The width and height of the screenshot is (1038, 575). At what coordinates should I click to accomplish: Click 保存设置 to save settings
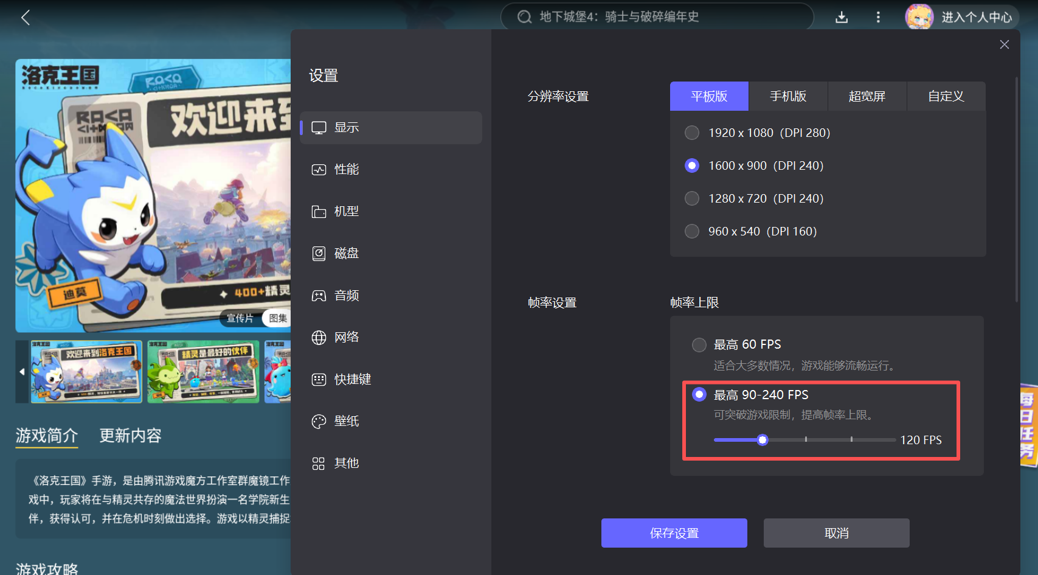(x=674, y=533)
